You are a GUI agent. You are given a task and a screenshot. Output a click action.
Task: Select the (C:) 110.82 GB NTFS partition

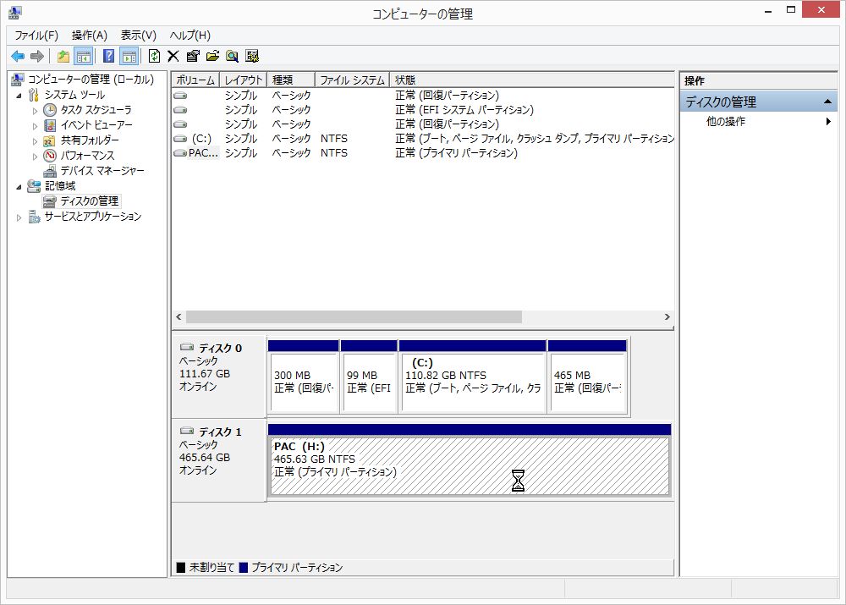473,377
